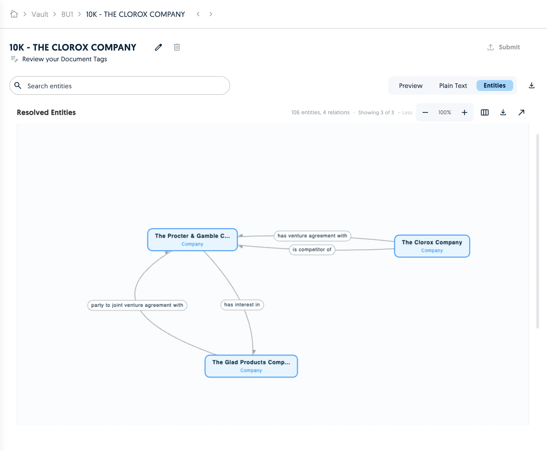
Task: Edit the document title with pencil icon
Action: (158, 47)
